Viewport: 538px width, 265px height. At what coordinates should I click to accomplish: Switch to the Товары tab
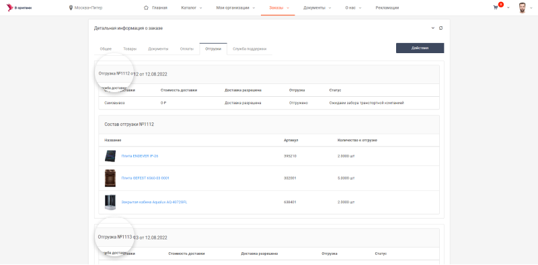pyautogui.click(x=130, y=48)
